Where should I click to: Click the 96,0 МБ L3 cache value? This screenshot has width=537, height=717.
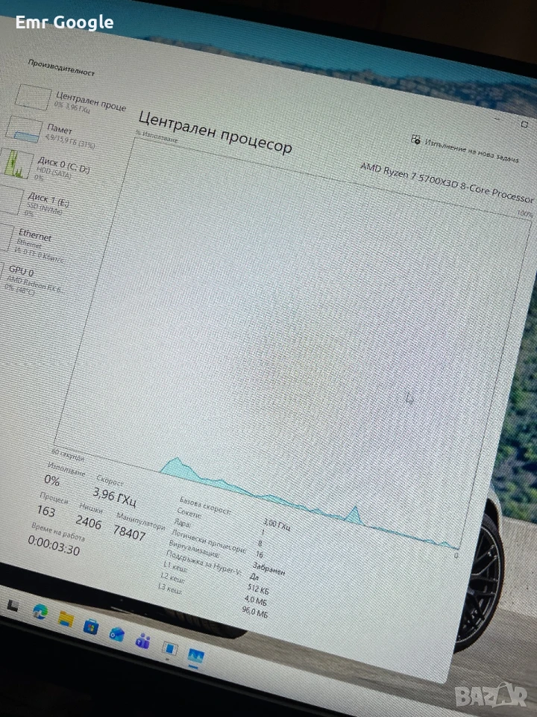coord(254,612)
